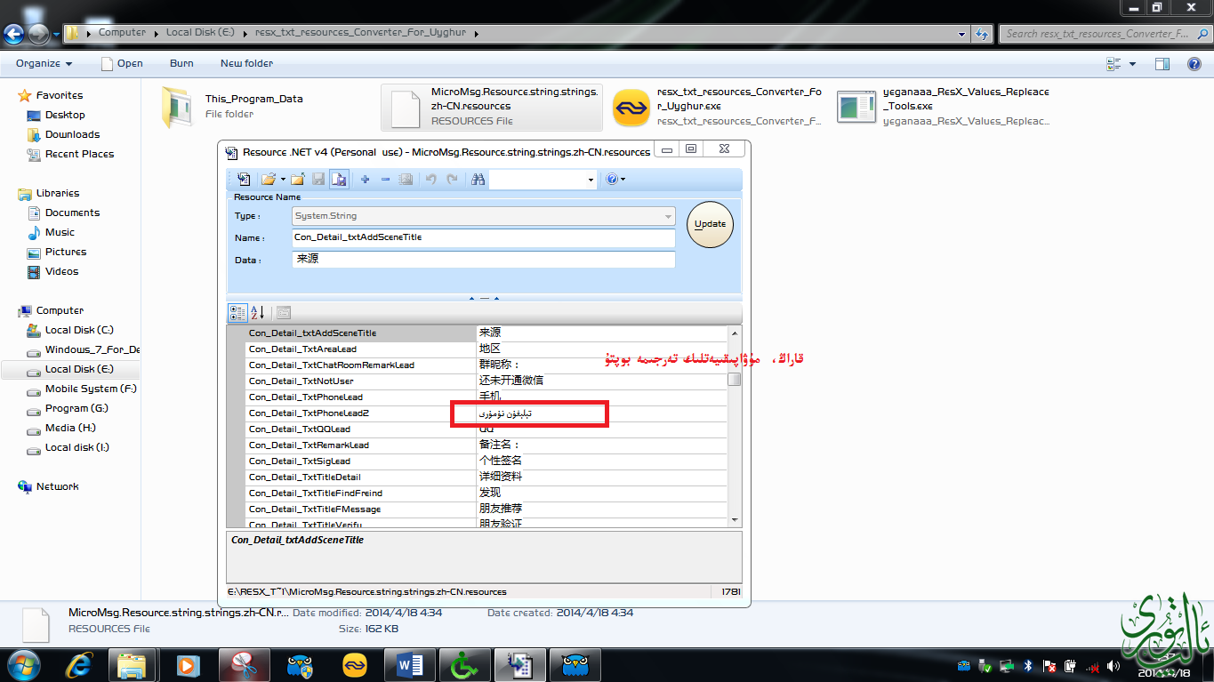Click the open file folder icon in Resource .NET toolbar
Image resolution: width=1214 pixels, height=682 pixels.
(x=268, y=179)
